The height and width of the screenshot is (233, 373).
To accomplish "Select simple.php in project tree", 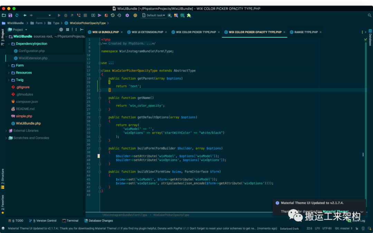I will coord(24,116).
